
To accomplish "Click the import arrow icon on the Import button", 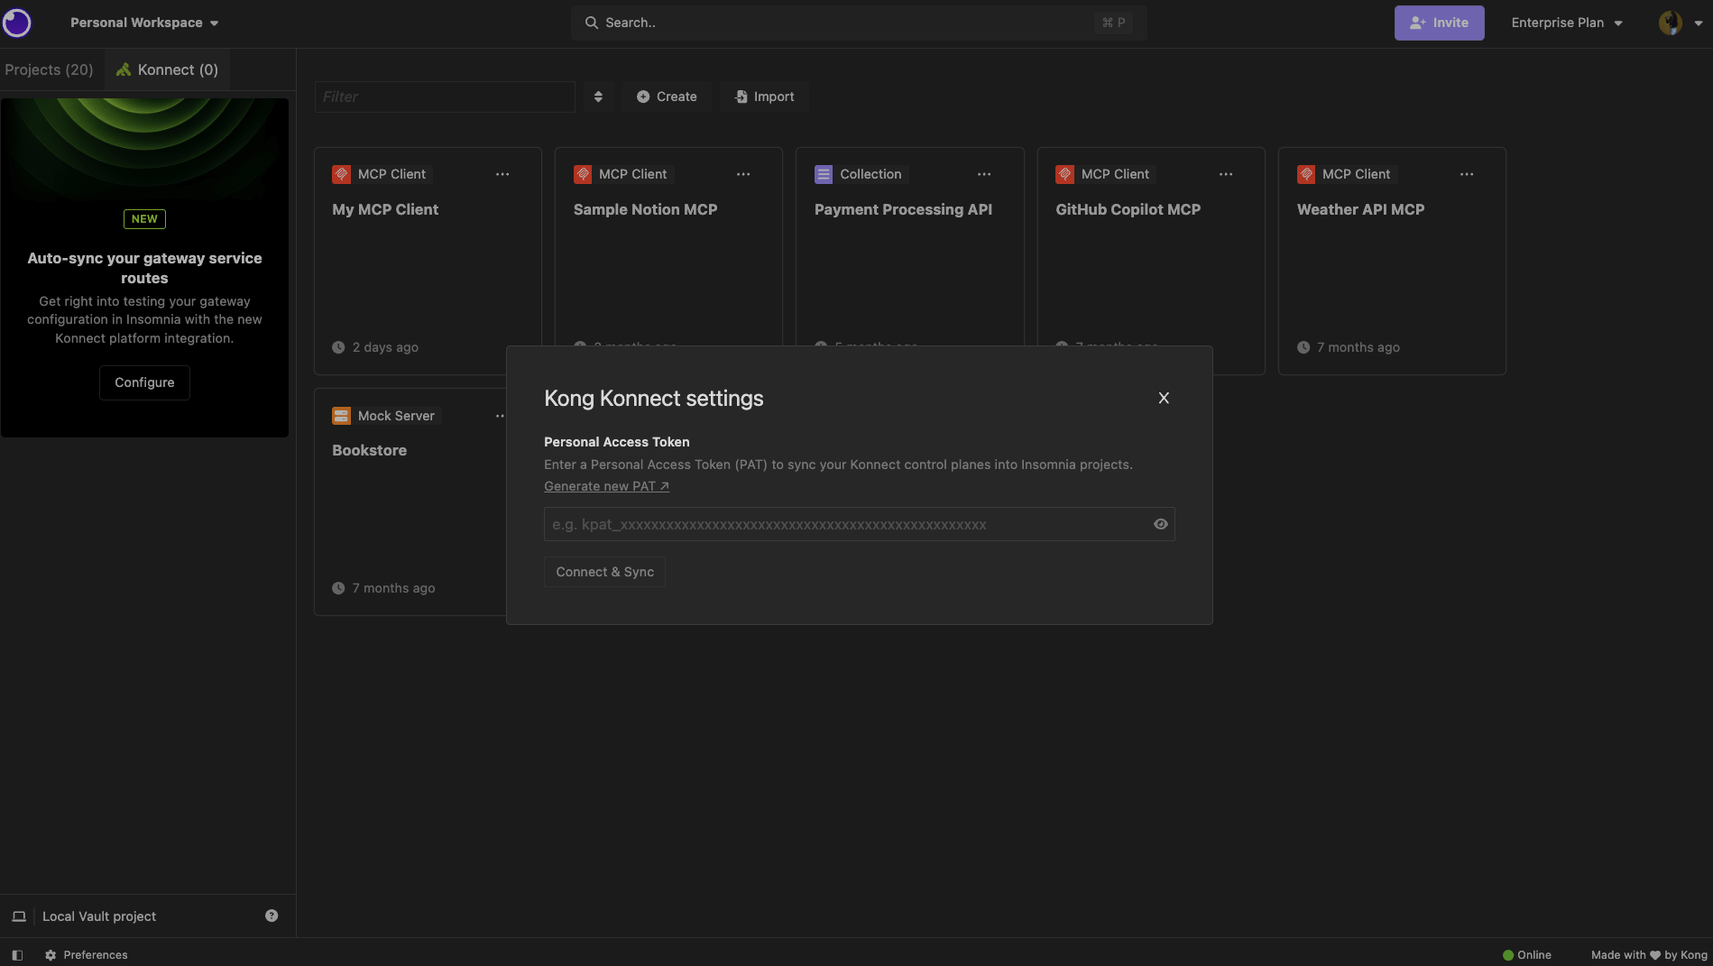I will coord(741,97).
